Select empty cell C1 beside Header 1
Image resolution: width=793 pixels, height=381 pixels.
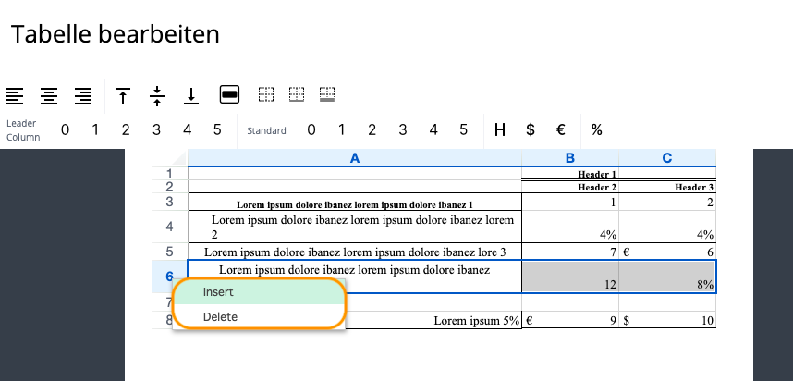coord(667,174)
